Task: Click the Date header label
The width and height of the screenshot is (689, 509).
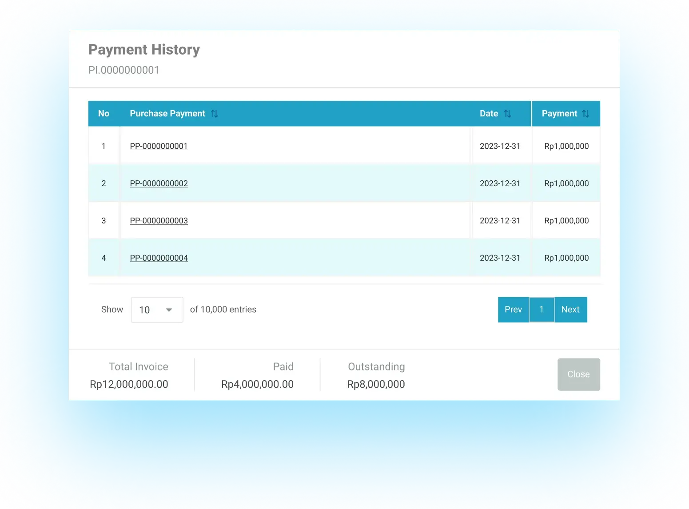Action: [489, 114]
